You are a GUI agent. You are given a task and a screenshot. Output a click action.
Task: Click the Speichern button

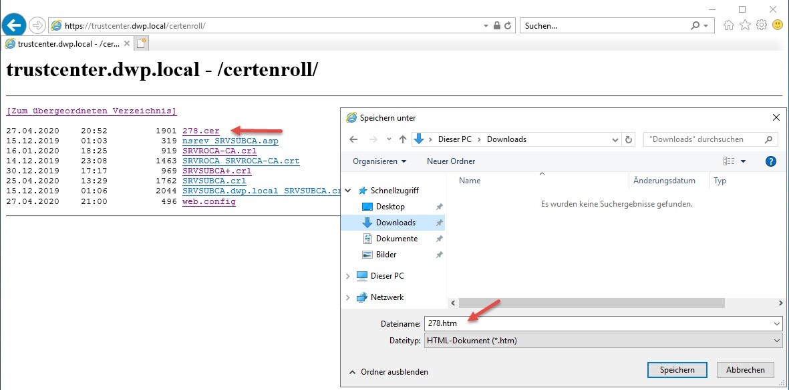coord(677,370)
